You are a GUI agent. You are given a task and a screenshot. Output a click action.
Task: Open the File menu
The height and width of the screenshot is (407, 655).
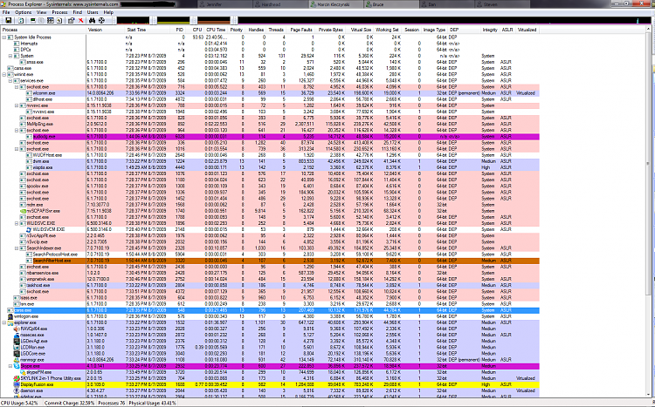coord(6,12)
